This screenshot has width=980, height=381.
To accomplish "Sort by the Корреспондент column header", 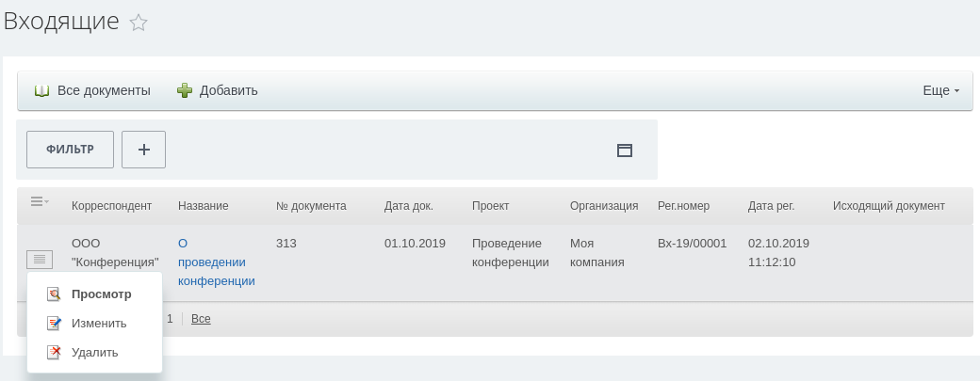I will click(111, 206).
